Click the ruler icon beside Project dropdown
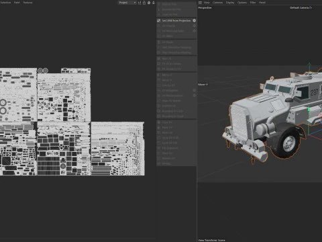 140,3
